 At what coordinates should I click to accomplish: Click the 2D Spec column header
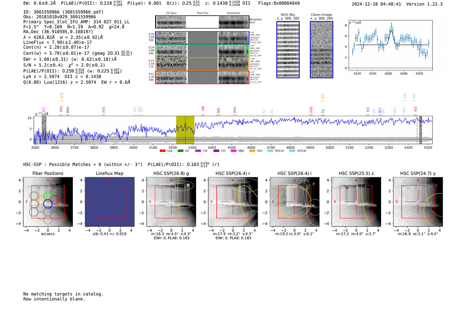[x=171, y=13]
